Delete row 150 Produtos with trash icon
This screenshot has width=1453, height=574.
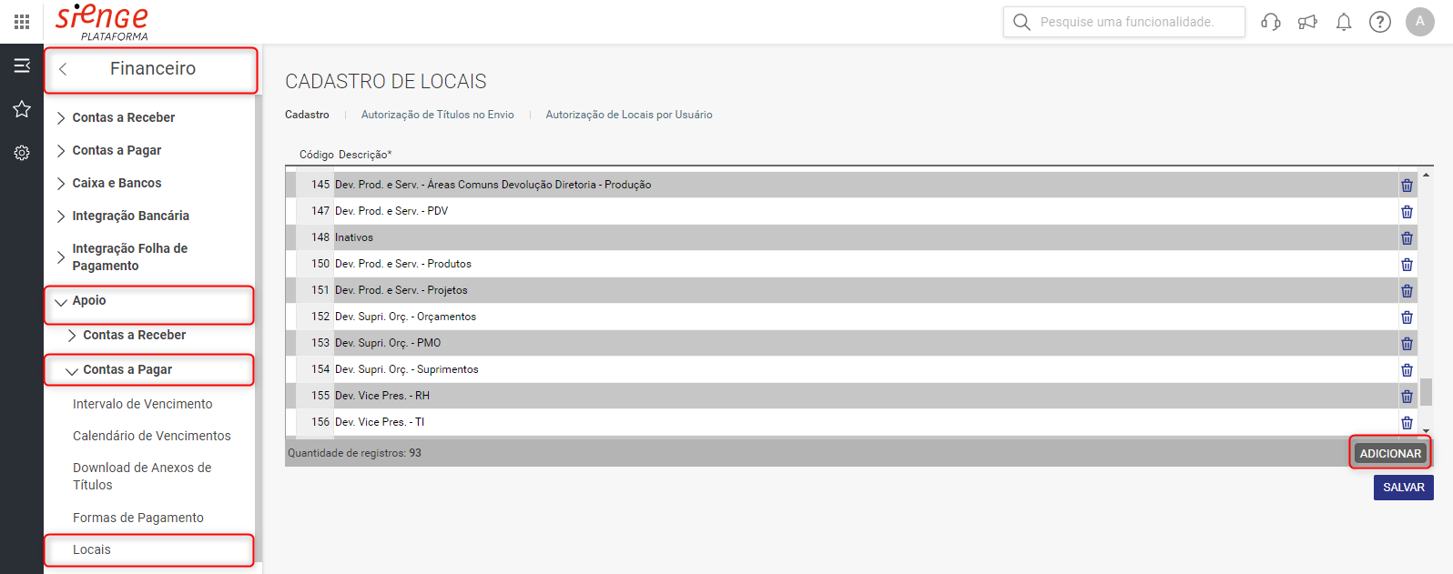[x=1407, y=264]
